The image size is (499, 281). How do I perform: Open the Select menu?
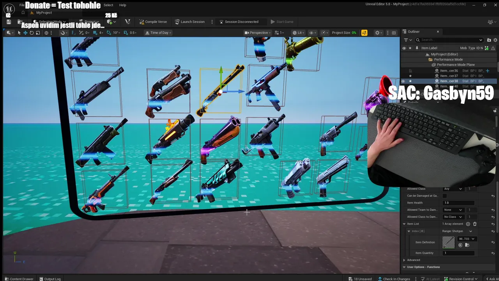108,5
